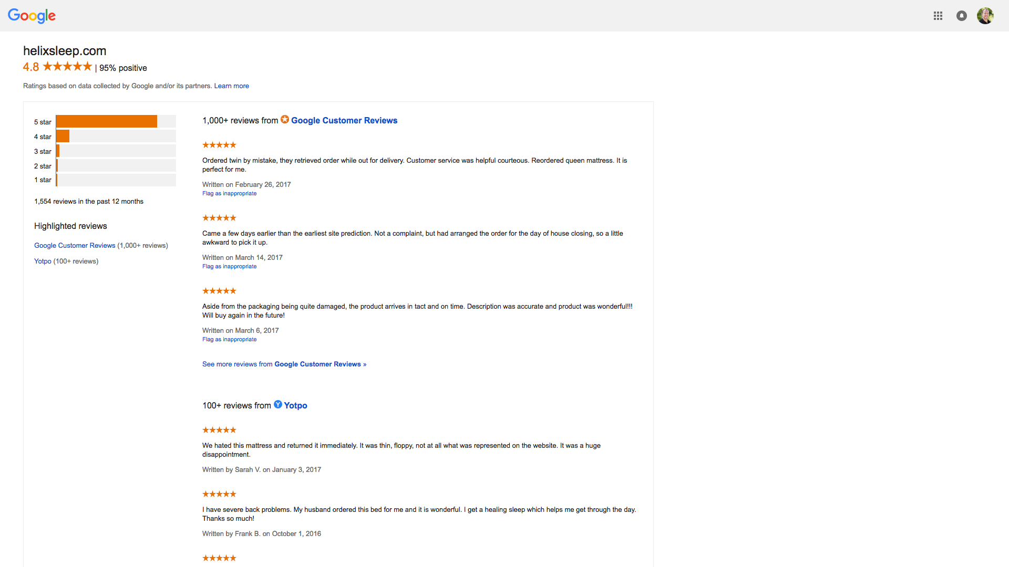Viewport: 1009px width, 567px height.
Task: Click the Google Customer Reviews badge icon
Action: coord(285,120)
